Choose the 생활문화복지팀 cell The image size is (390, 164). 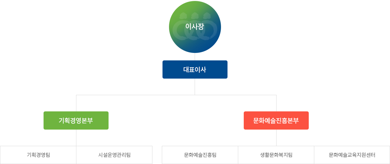(276, 155)
